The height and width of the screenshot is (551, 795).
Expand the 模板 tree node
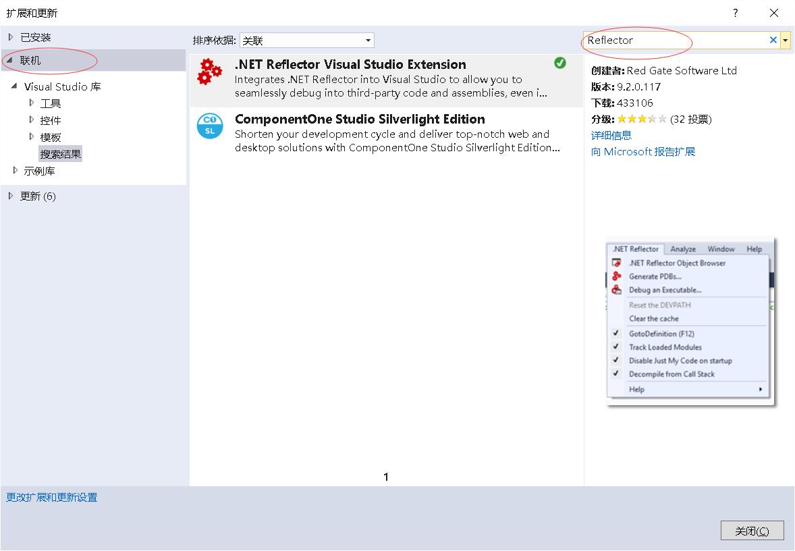point(31,137)
